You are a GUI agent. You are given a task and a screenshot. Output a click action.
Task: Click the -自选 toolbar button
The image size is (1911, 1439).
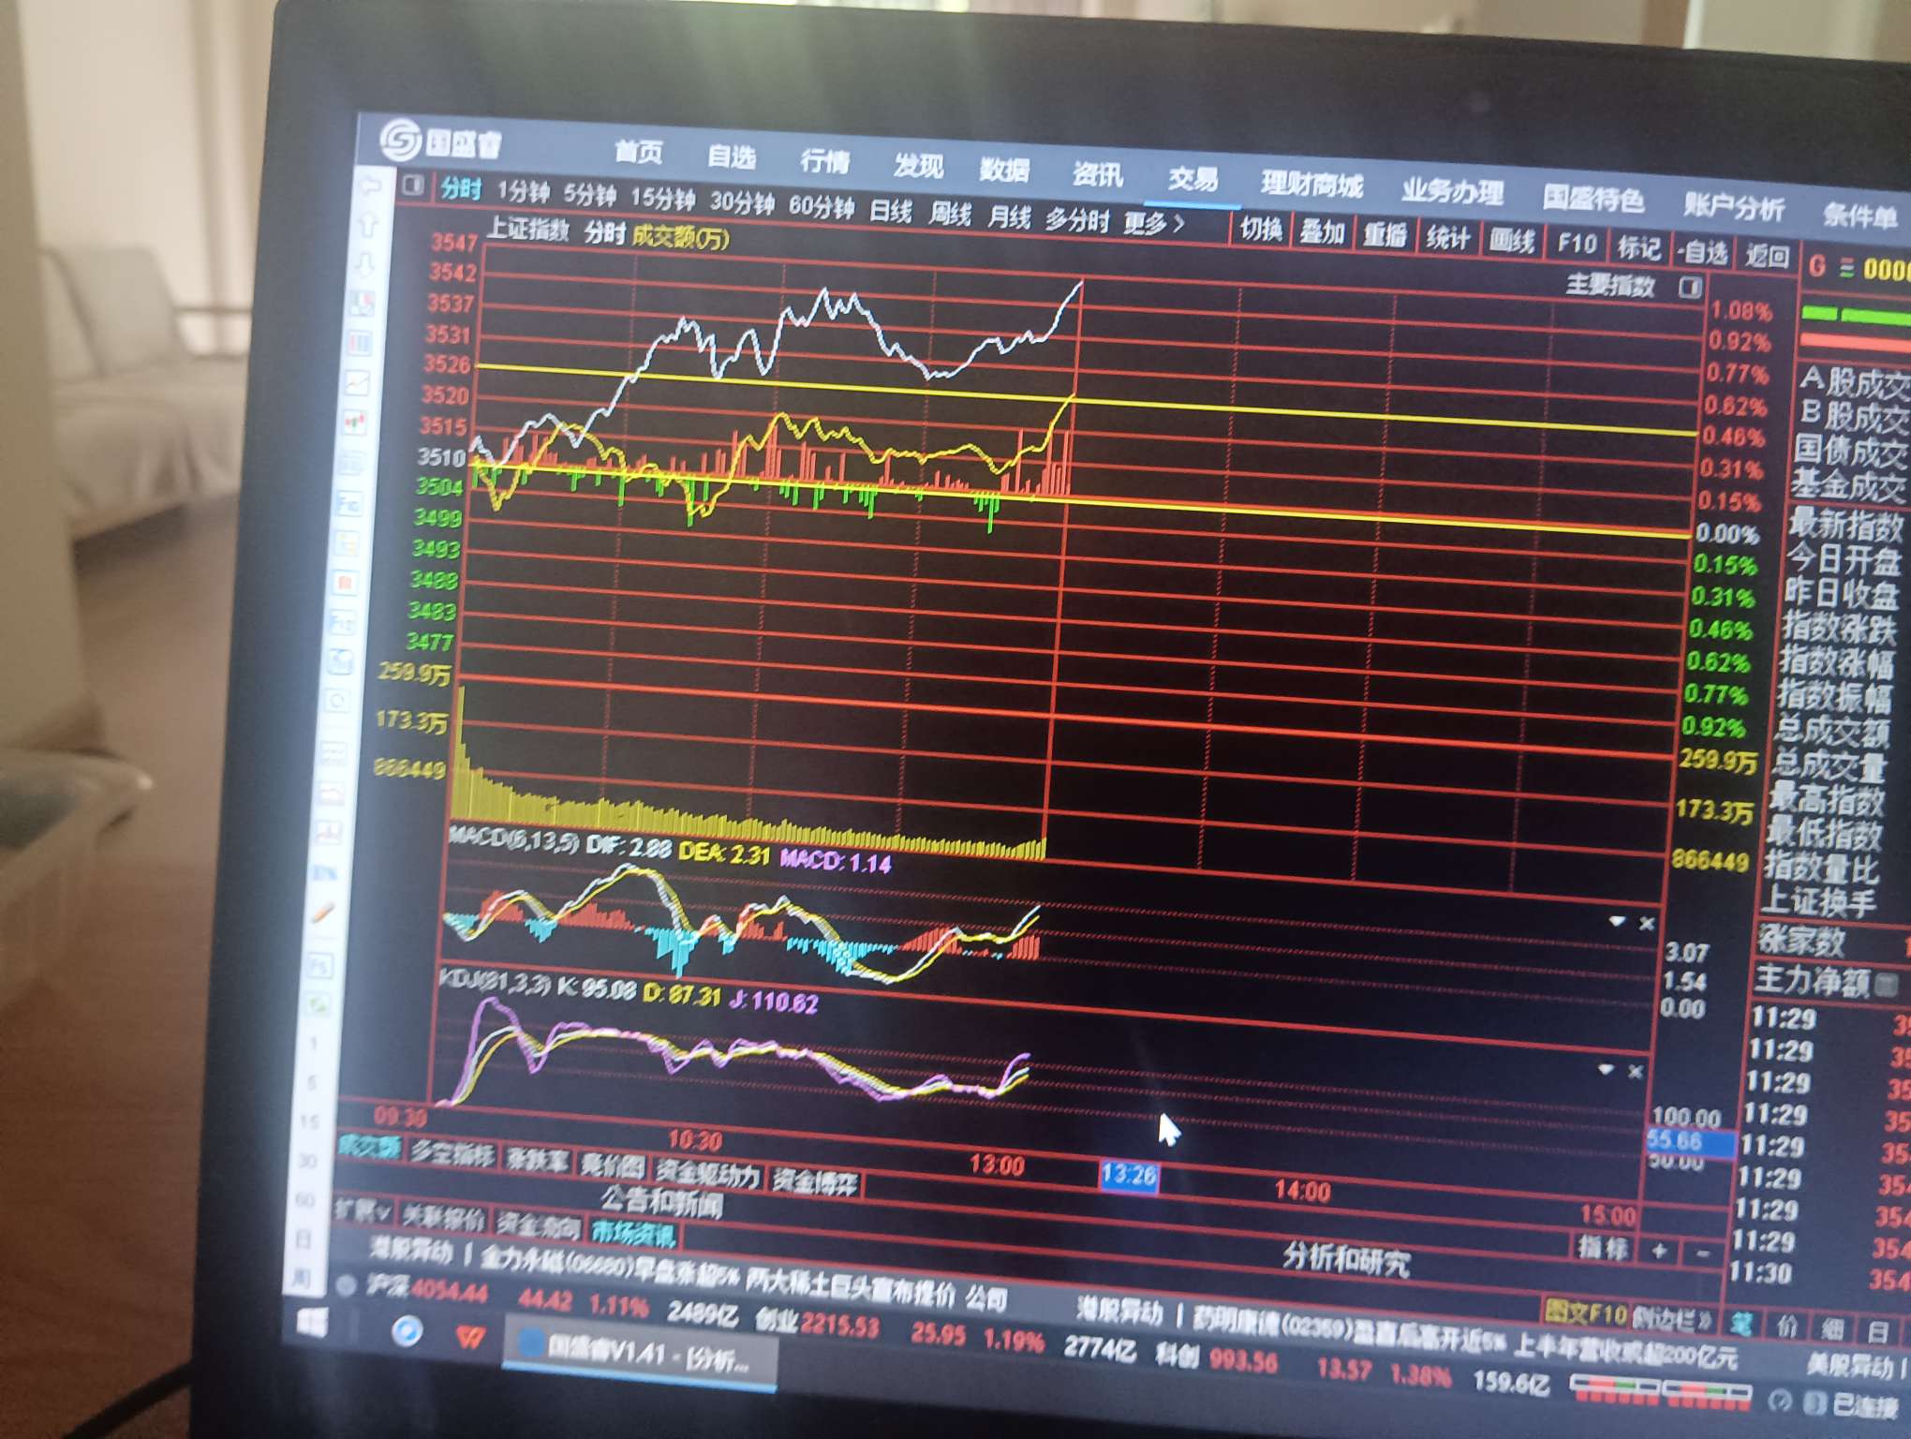pyautogui.click(x=1701, y=251)
